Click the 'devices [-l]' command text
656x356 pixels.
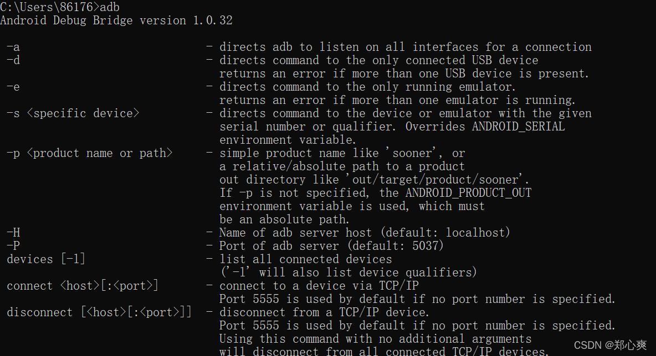click(46, 260)
